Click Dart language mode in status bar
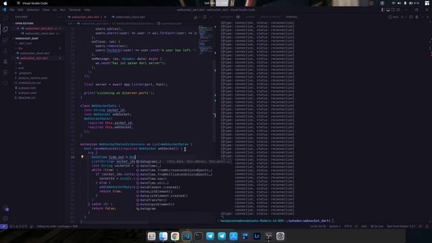Viewport: 432px width, 243px height. (364, 227)
